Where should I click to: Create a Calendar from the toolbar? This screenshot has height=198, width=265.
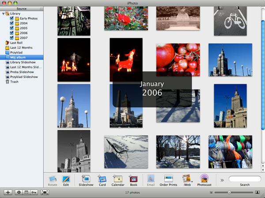118,179
